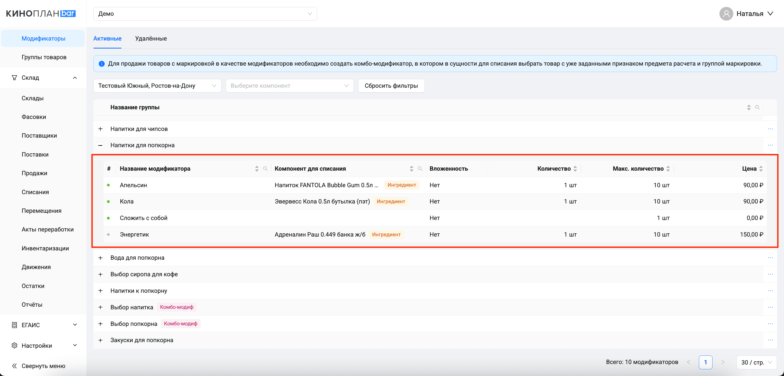Viewport: 784px width, 376px height.
Task: Click page number 1 in pagination
Action: coord(705,362)
